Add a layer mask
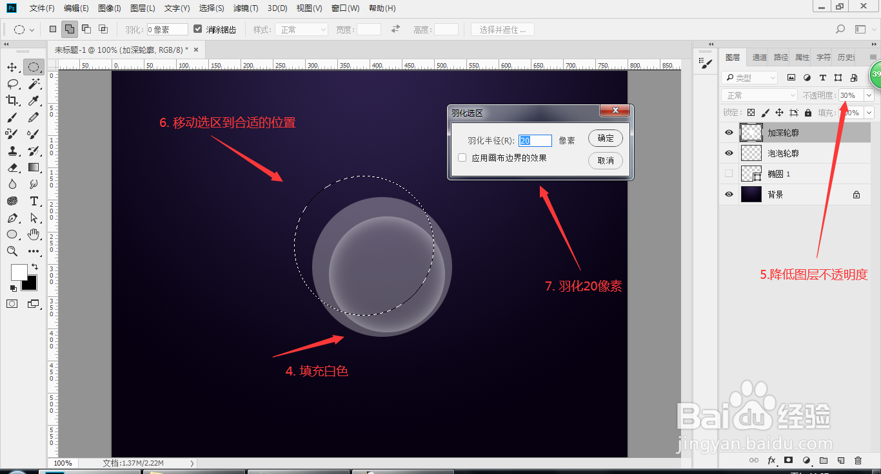This screenshot has height=474, width=881. pyautogui.click(x=788, y=460)
